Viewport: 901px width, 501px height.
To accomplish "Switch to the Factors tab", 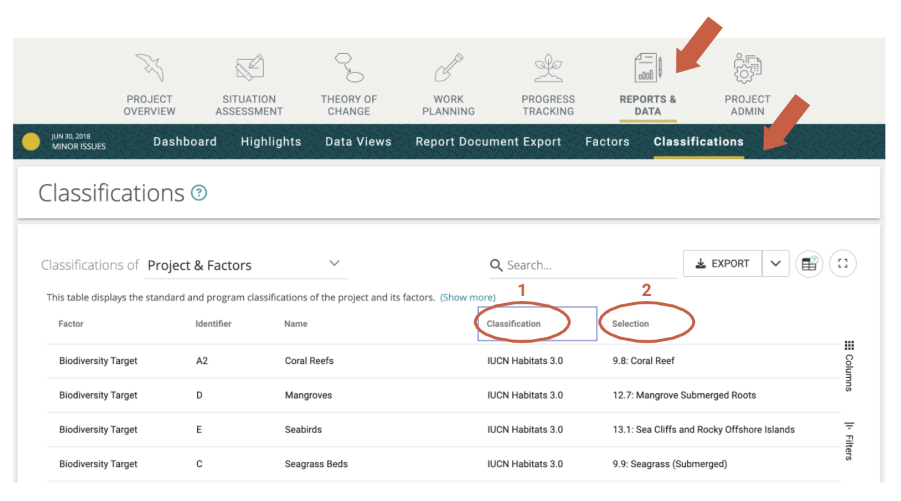I will coord(607,141).
